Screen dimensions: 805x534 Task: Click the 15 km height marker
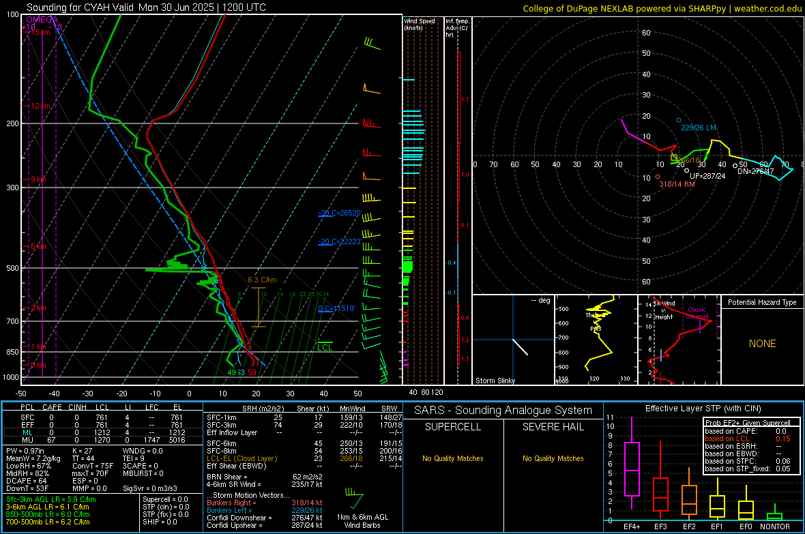coord(40,32)
